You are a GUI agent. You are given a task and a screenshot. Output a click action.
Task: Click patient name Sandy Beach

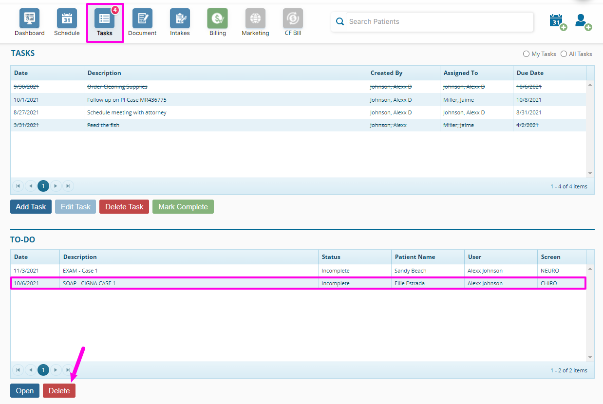coord(411,271)
